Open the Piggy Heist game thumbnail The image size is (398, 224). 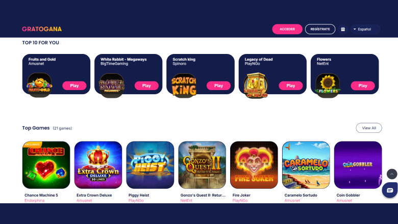tap(150, 165)
